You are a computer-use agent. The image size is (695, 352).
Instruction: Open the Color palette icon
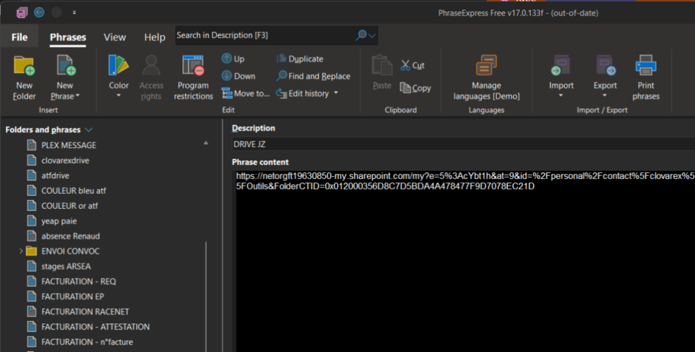[x=118, y=66]
